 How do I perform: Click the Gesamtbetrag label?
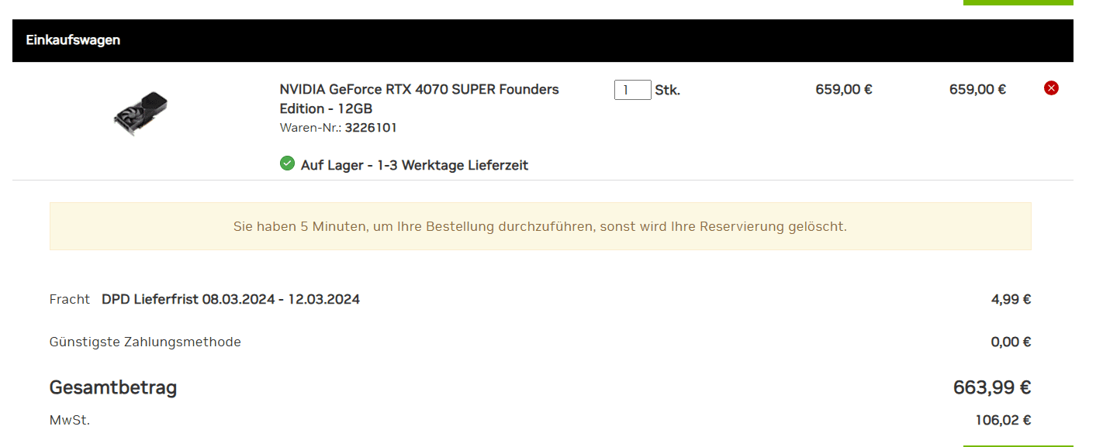point(113,387)
